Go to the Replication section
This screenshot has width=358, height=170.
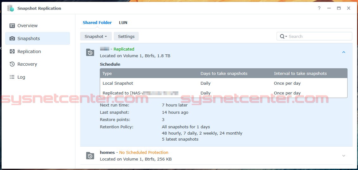pos(37,52)
